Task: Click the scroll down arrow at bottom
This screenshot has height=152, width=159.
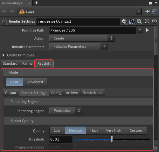Action: (x=156, y=148)
